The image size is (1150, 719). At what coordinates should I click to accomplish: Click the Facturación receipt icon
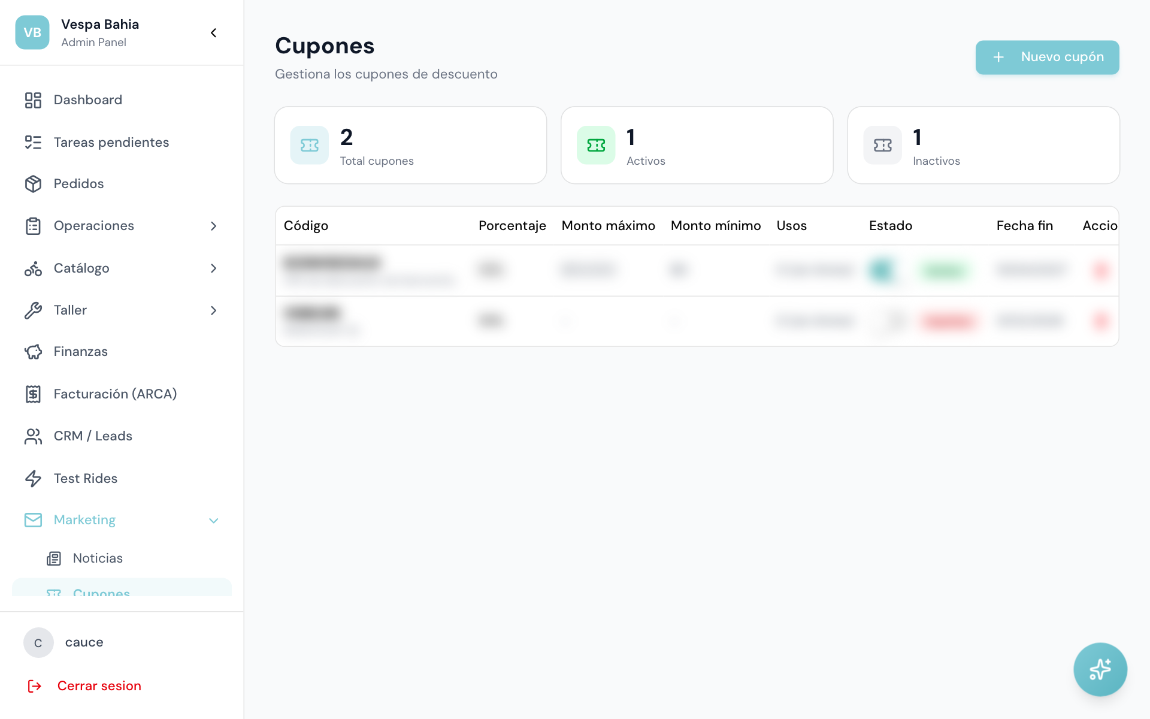(x=33, y=394)
